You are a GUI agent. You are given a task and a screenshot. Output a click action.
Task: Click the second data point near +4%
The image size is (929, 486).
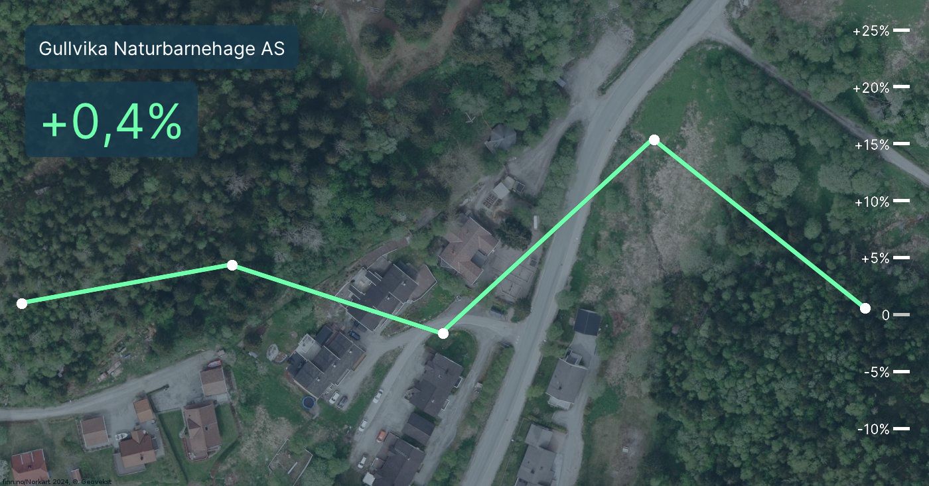click(x=232, y=265)
